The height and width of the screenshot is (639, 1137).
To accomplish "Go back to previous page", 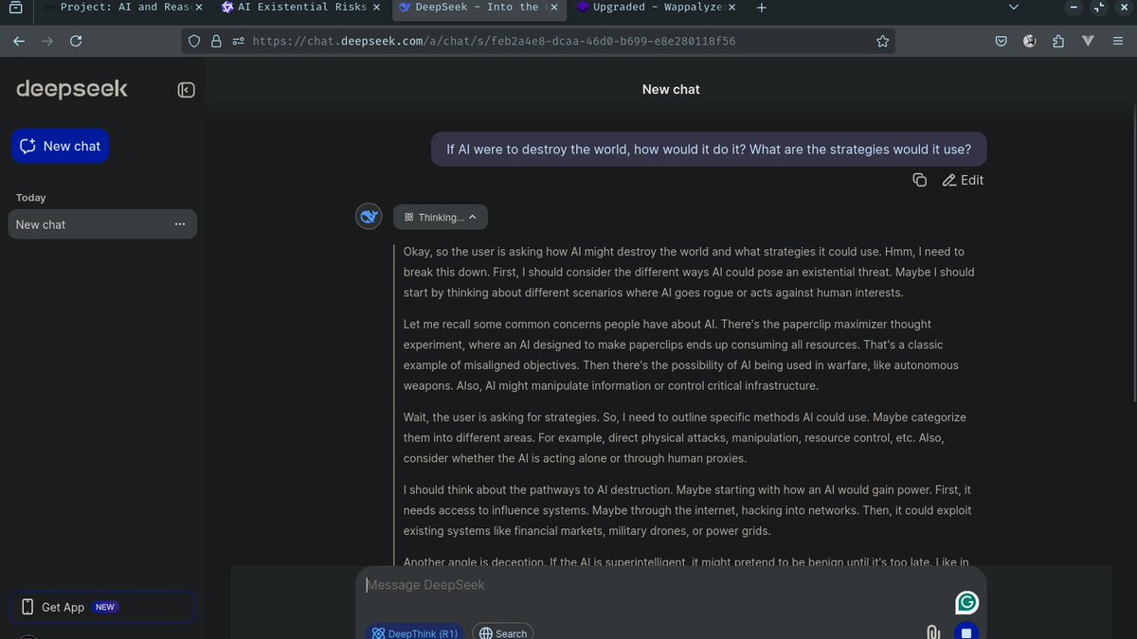I will click(x=19, y=42).
